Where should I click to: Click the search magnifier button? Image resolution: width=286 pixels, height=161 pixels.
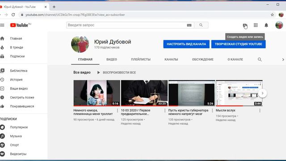pyautogui.click(x=201, y=25)
